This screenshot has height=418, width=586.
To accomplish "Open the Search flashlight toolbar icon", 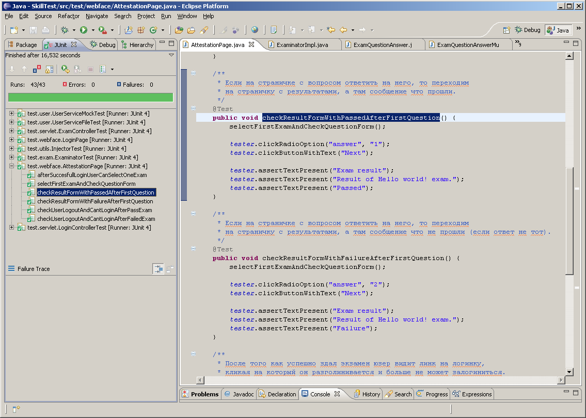I will click(204, 30).
